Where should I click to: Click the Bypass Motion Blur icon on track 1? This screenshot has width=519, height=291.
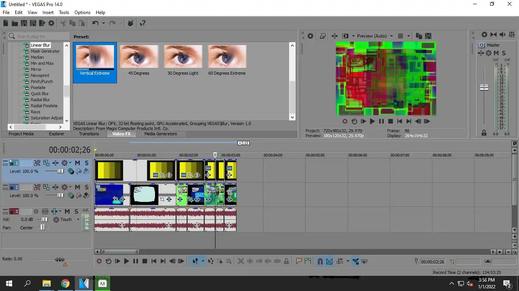coord(37,163)
